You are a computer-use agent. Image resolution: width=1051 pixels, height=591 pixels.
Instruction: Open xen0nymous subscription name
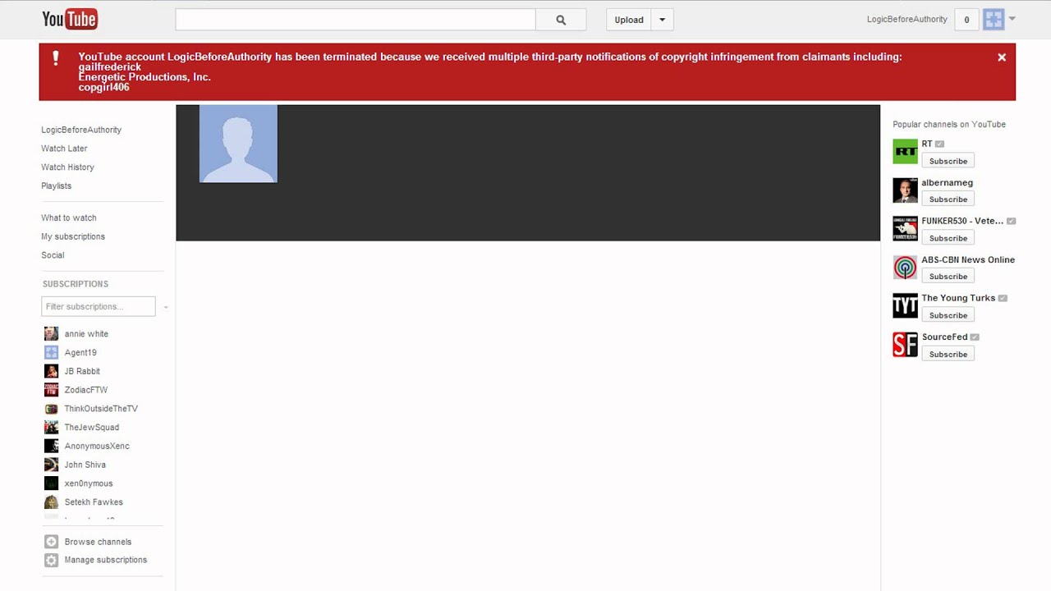(x=89, y=483)
